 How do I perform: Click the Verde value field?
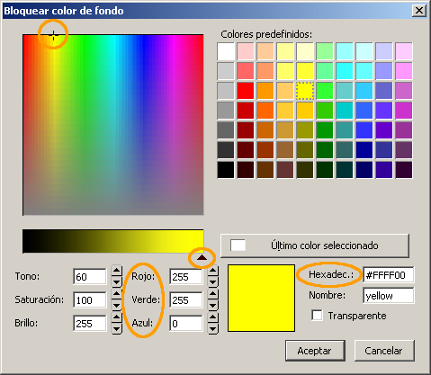click(x=185, y=299)
